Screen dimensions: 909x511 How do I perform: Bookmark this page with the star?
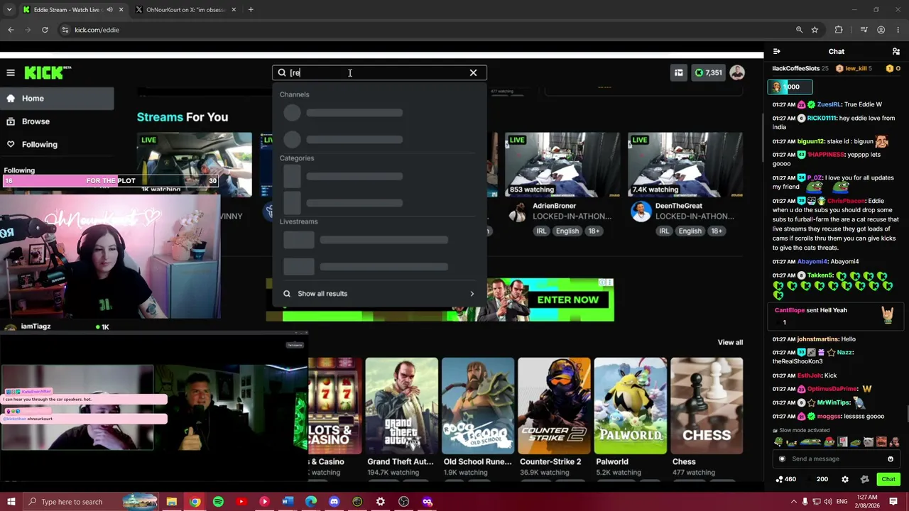815,30
